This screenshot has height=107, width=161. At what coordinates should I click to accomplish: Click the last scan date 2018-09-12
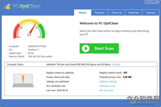63,90
